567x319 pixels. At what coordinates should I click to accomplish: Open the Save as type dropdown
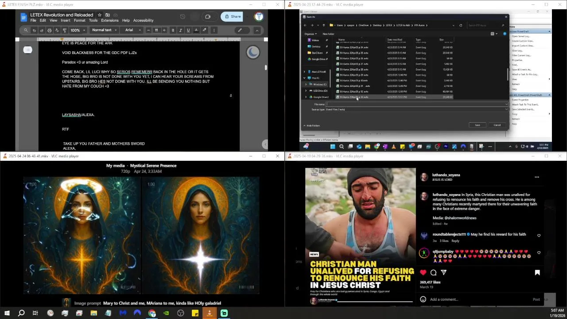pyautogui.click(x=416, y=109)
